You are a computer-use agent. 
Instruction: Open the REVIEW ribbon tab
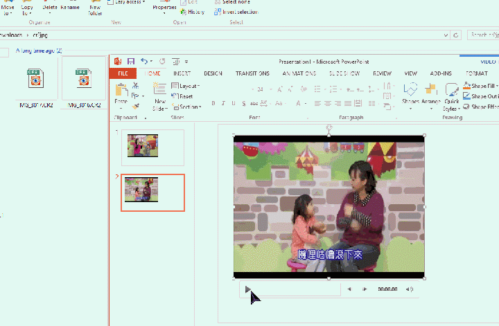click(382, 73)
